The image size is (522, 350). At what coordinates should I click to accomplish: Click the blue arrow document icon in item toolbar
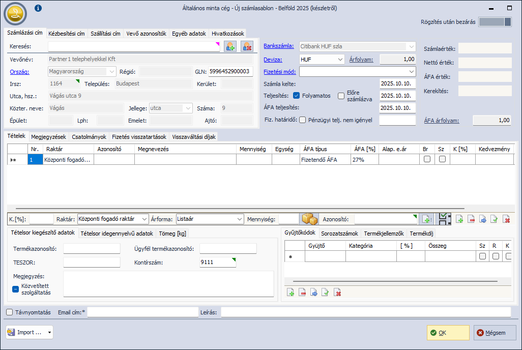(x=483, y=219)
